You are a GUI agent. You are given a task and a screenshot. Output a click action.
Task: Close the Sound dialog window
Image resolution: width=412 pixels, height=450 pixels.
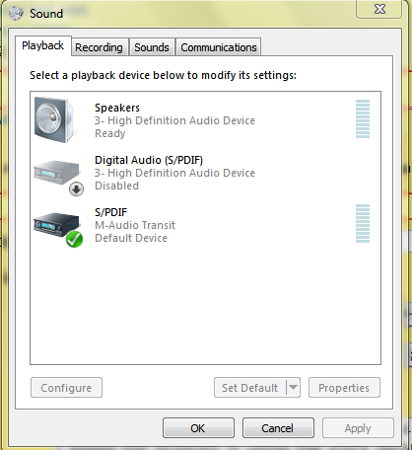tap(379, 9)
